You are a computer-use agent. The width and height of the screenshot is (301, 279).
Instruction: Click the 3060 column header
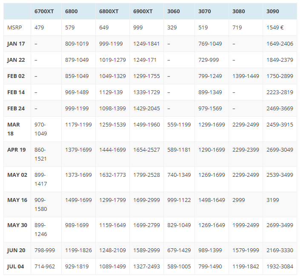pyautogui.click(x=173, y=11)
